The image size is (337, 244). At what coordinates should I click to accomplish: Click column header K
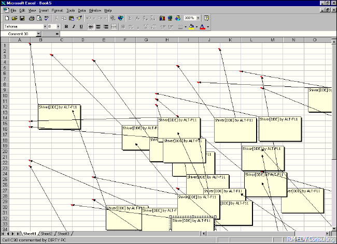(230, 40)
